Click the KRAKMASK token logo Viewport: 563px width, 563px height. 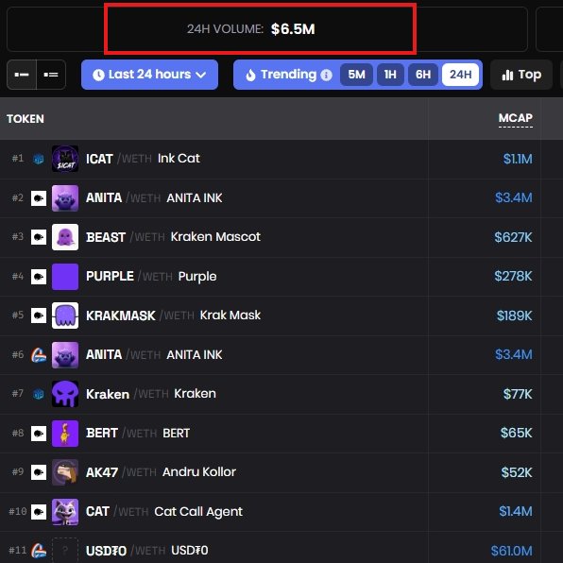point(65,316)
